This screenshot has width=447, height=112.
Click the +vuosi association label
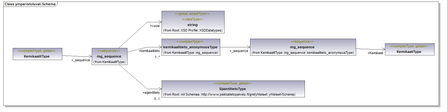[155, 26]
